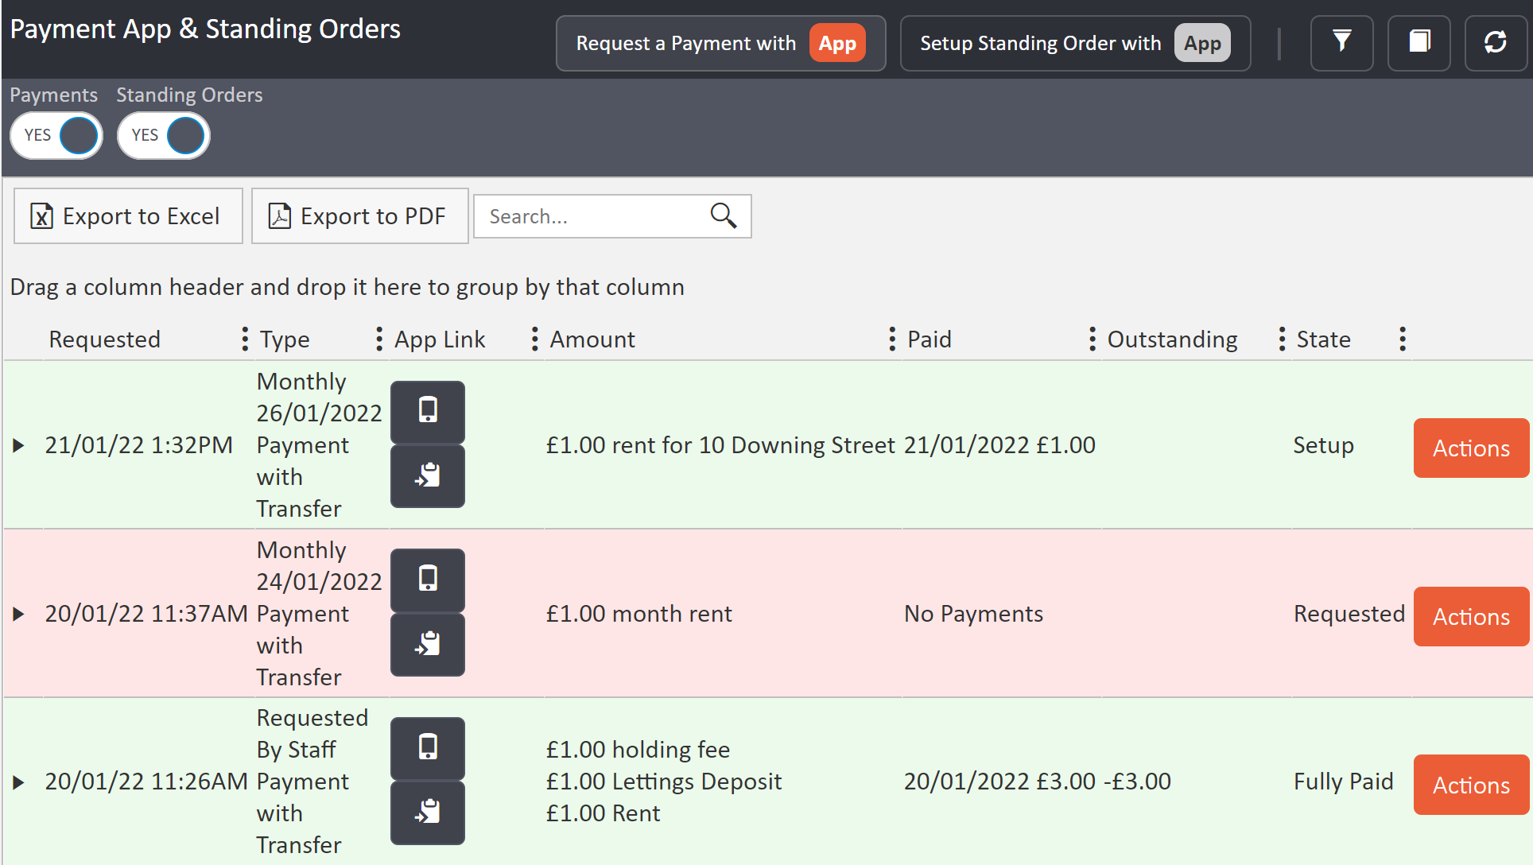The height and width of the screenshot is (865, 1533).
Task: Toggle the Payments YES switch
Action: [x=56, y=135]
